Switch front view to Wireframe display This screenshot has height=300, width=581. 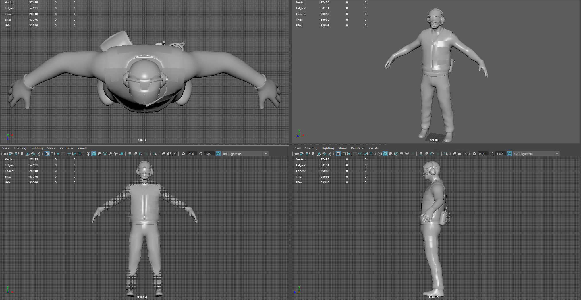[x=88, y=154]
